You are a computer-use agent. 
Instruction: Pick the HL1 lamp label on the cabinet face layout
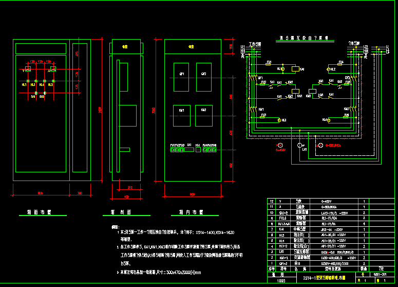(x=24, y=85)
